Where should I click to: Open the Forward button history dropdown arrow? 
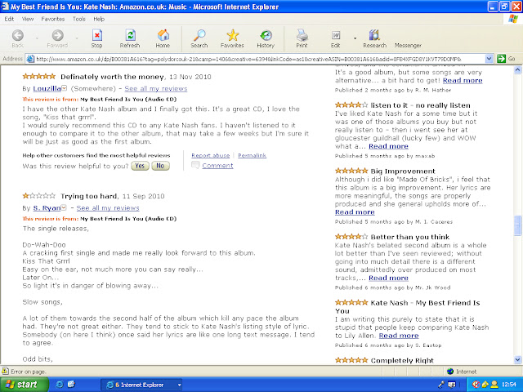point(76,38)
